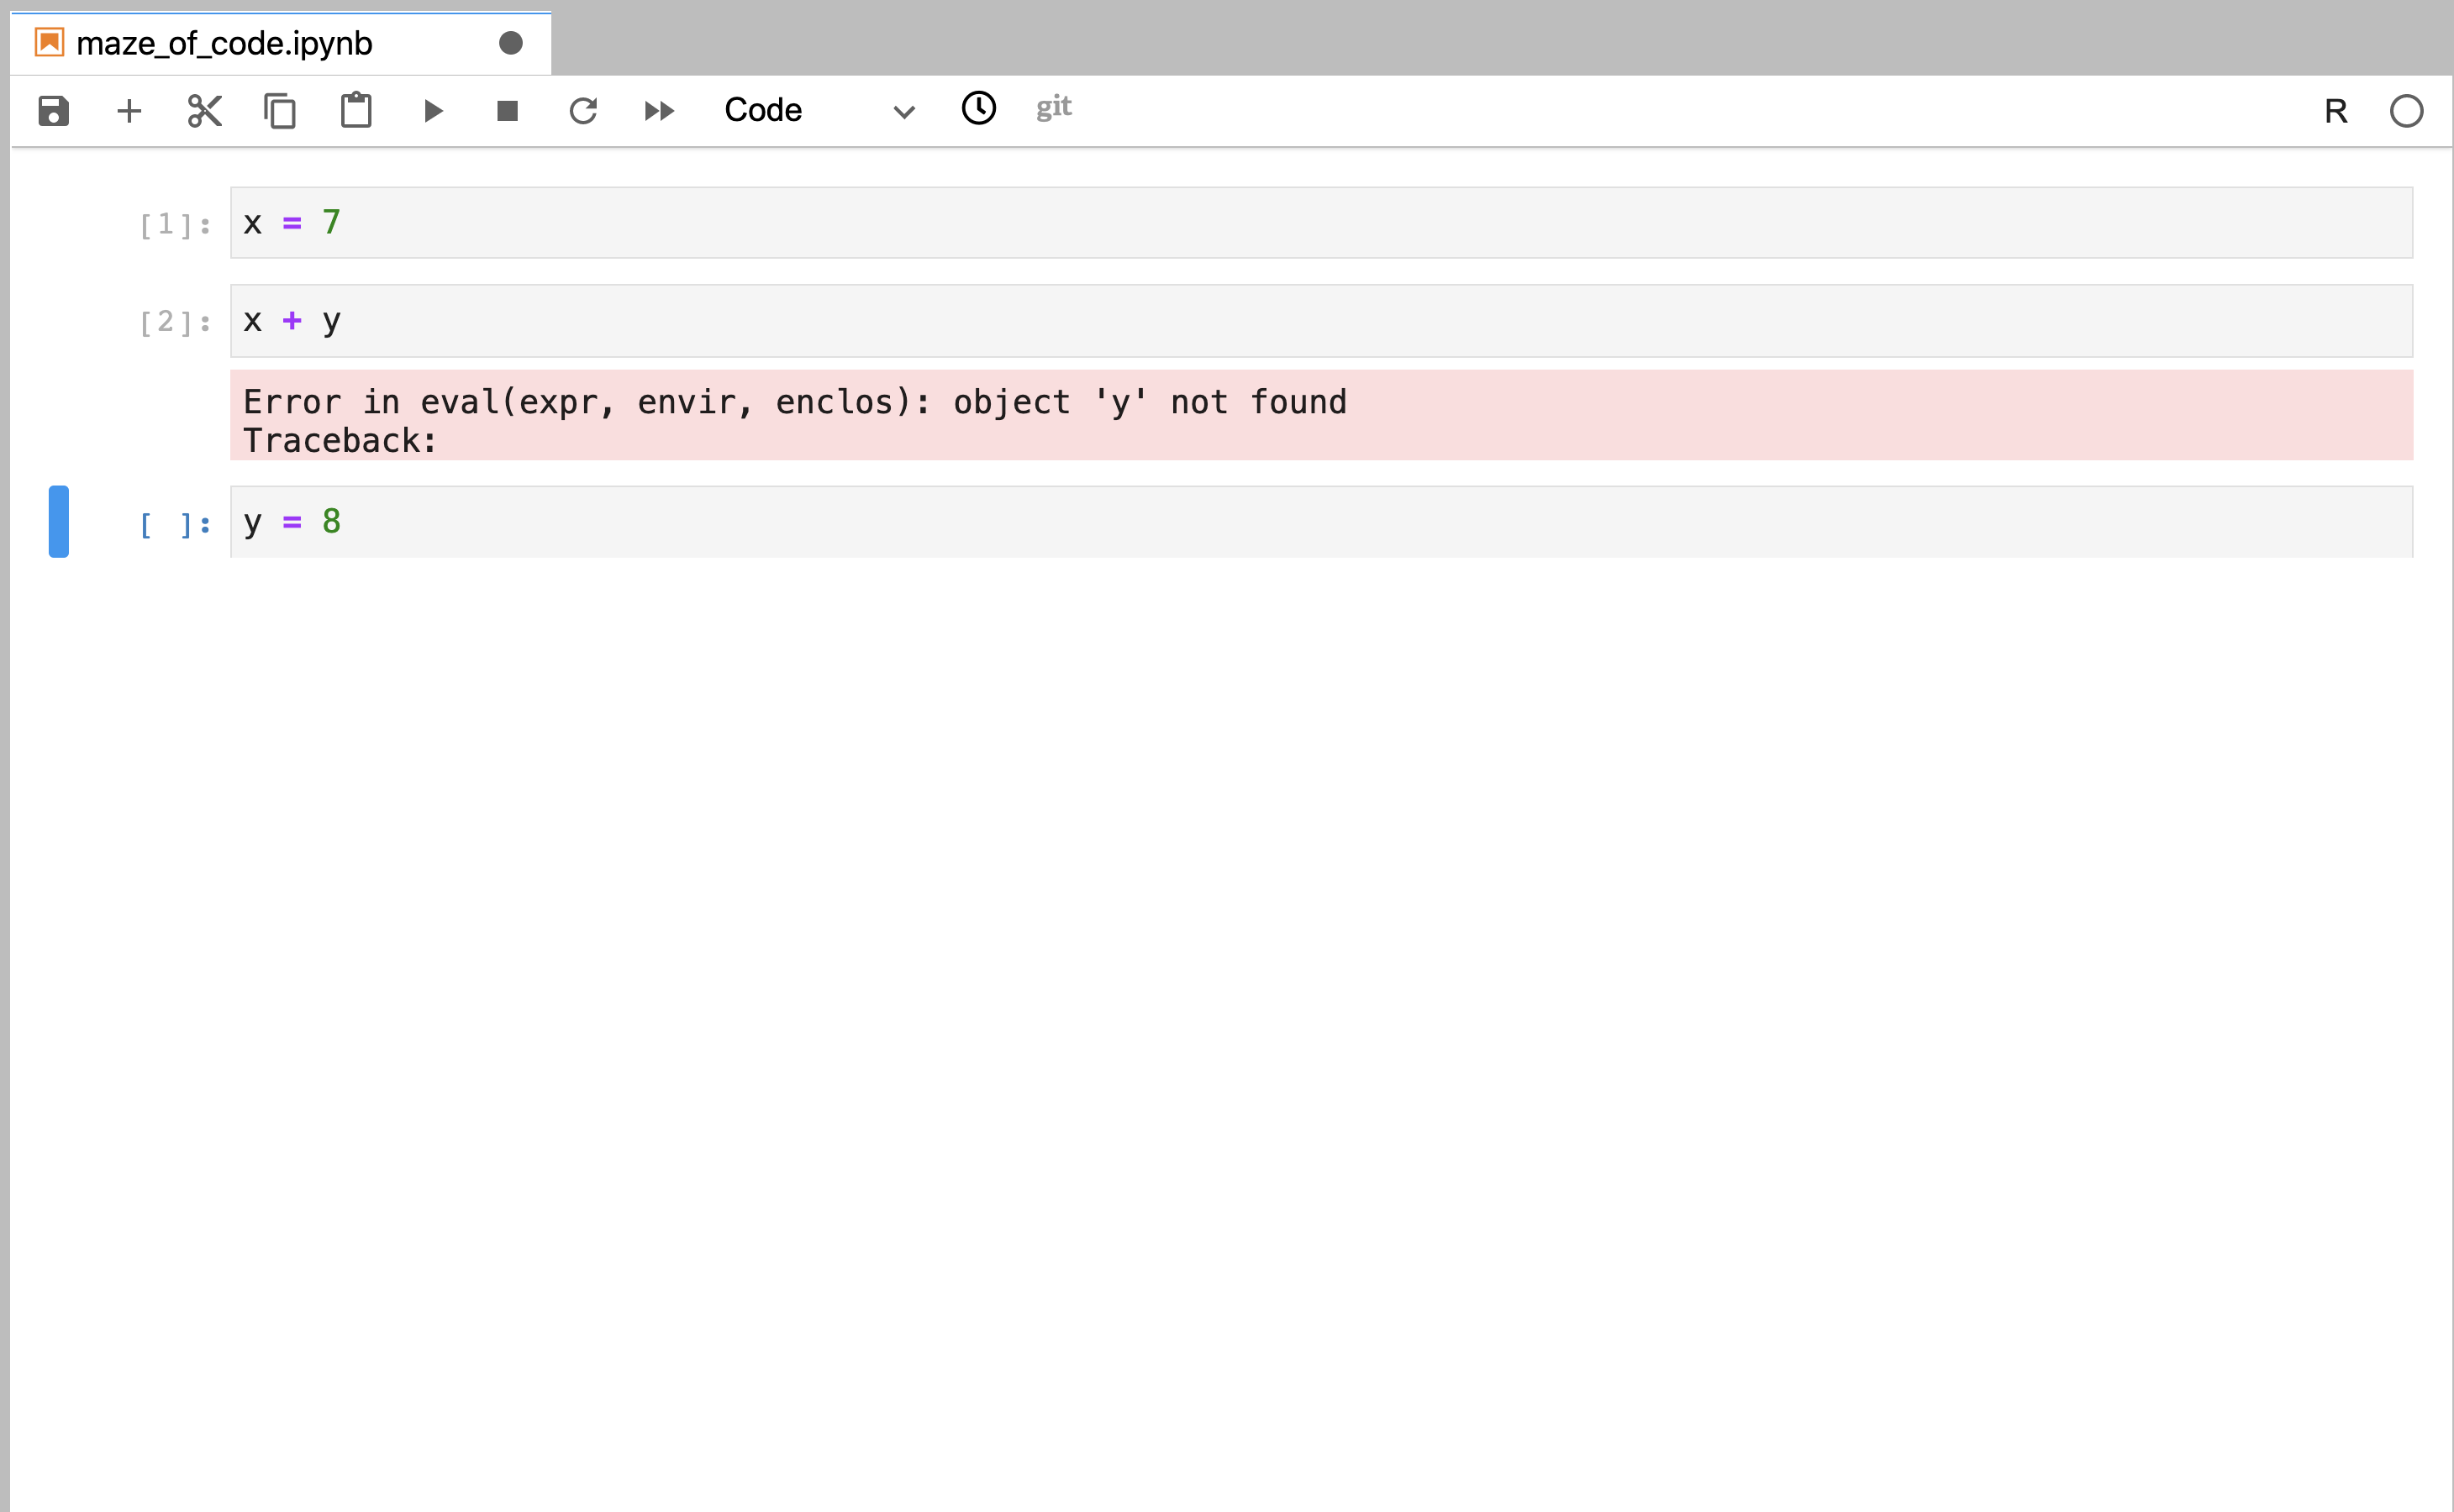2454x1512 pixels.
Task: Open the Code cell type dropdown
Action: click(819, 110)
